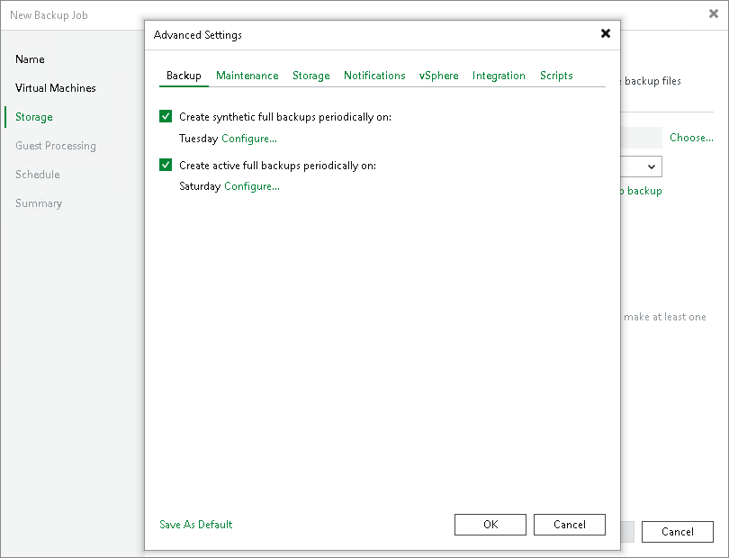Click the Tuesday schedule text

click(x=199, y=139)
